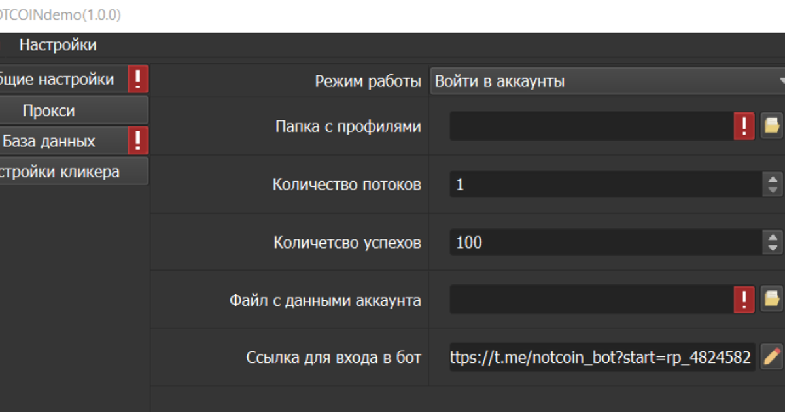
Task: Go to the Настройки кликера tab
Action: pos(74,172)
